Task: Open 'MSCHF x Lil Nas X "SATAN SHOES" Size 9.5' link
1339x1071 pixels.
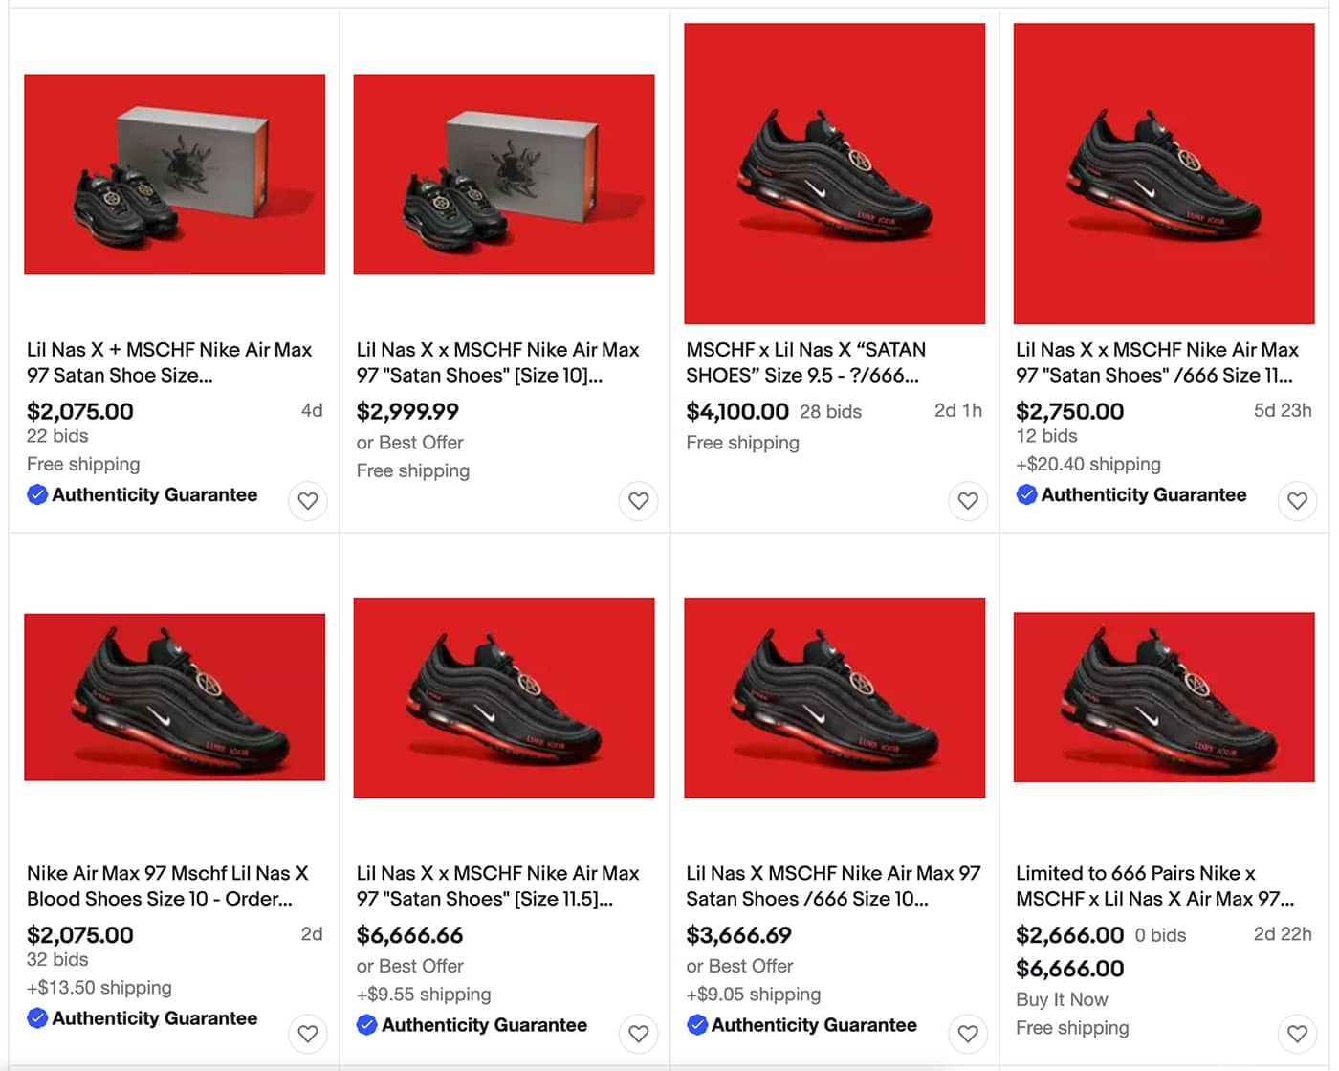Action: point(805,362)
